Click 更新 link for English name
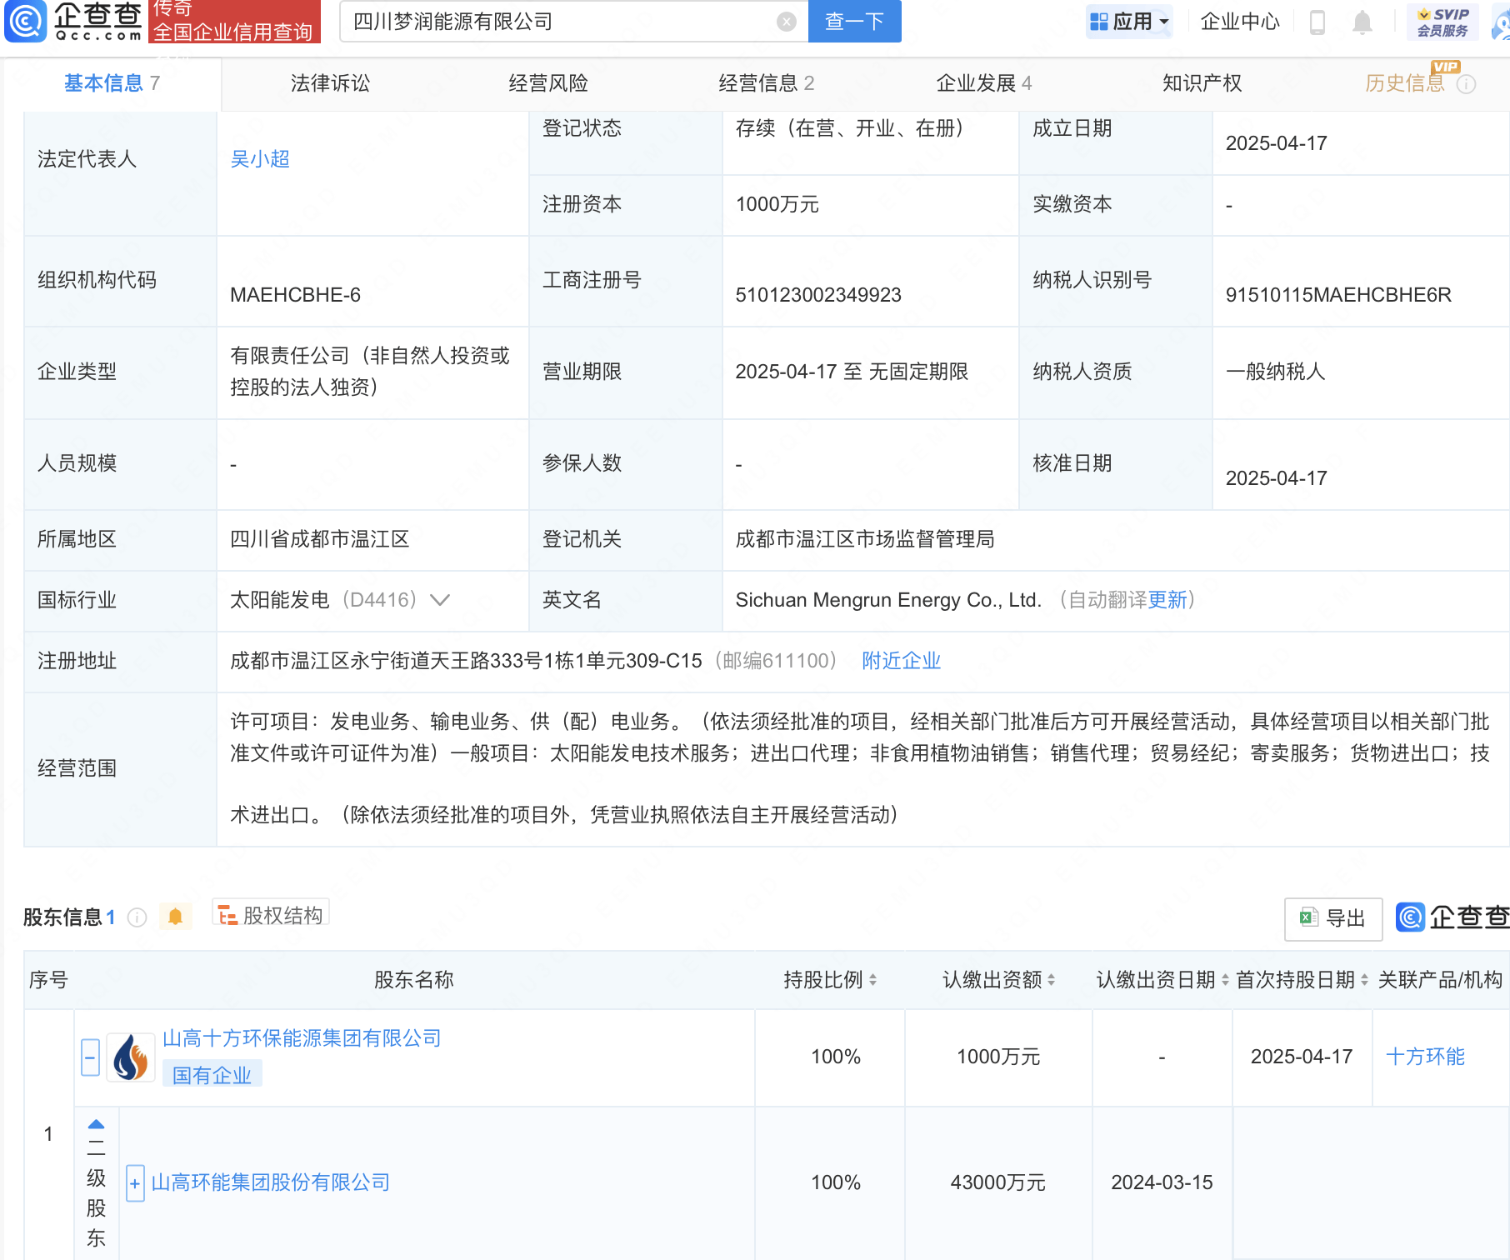 pyautogui.click(x=1167, y=600)
